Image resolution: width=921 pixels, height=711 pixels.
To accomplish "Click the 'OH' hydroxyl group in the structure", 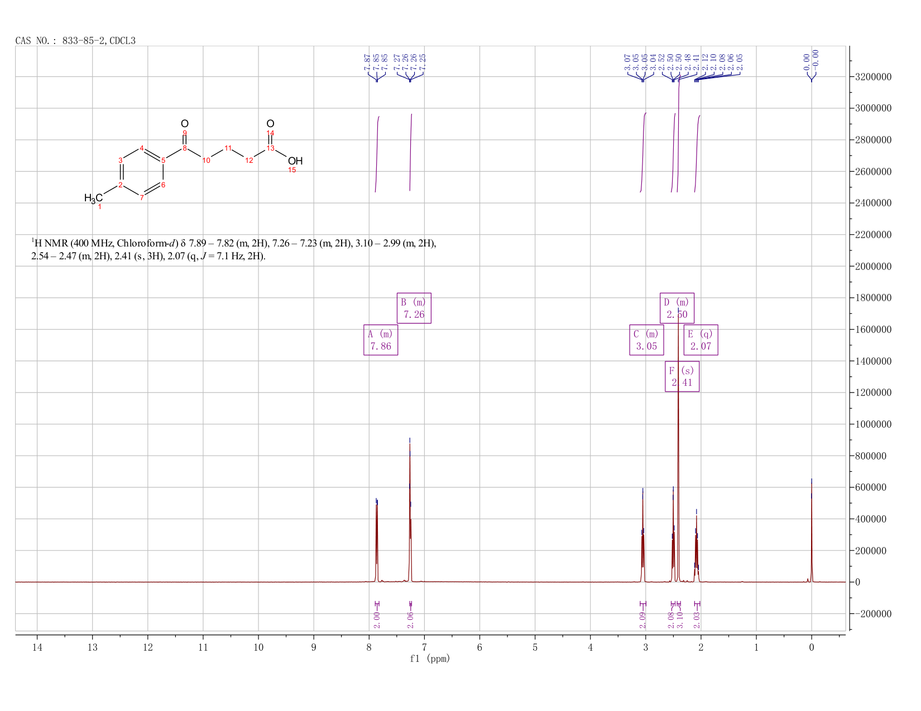I will (x=295, y=161).
